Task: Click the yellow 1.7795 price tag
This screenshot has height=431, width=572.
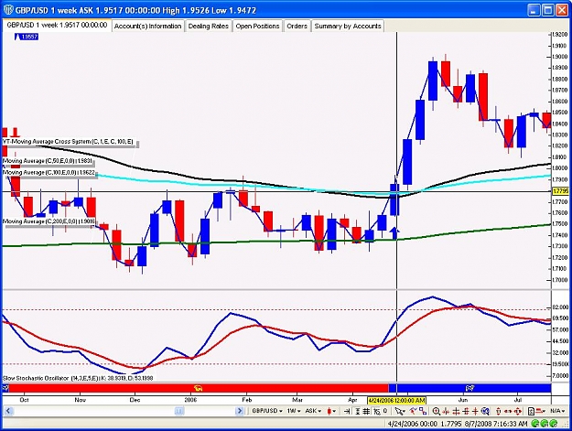Action: [560, 191]
